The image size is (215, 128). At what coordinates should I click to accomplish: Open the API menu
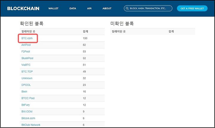89,8
